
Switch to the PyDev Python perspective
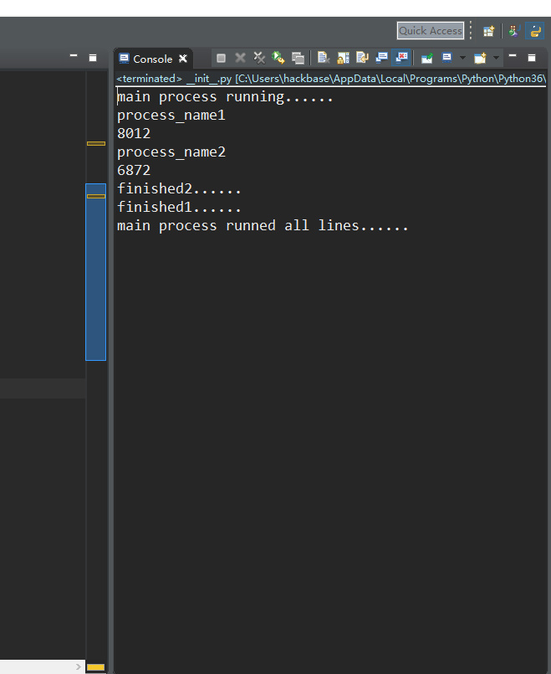534,31
